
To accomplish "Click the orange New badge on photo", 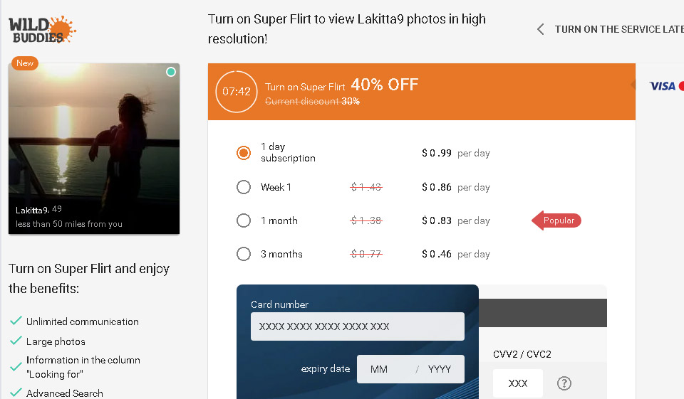I will tap(25, 63).
